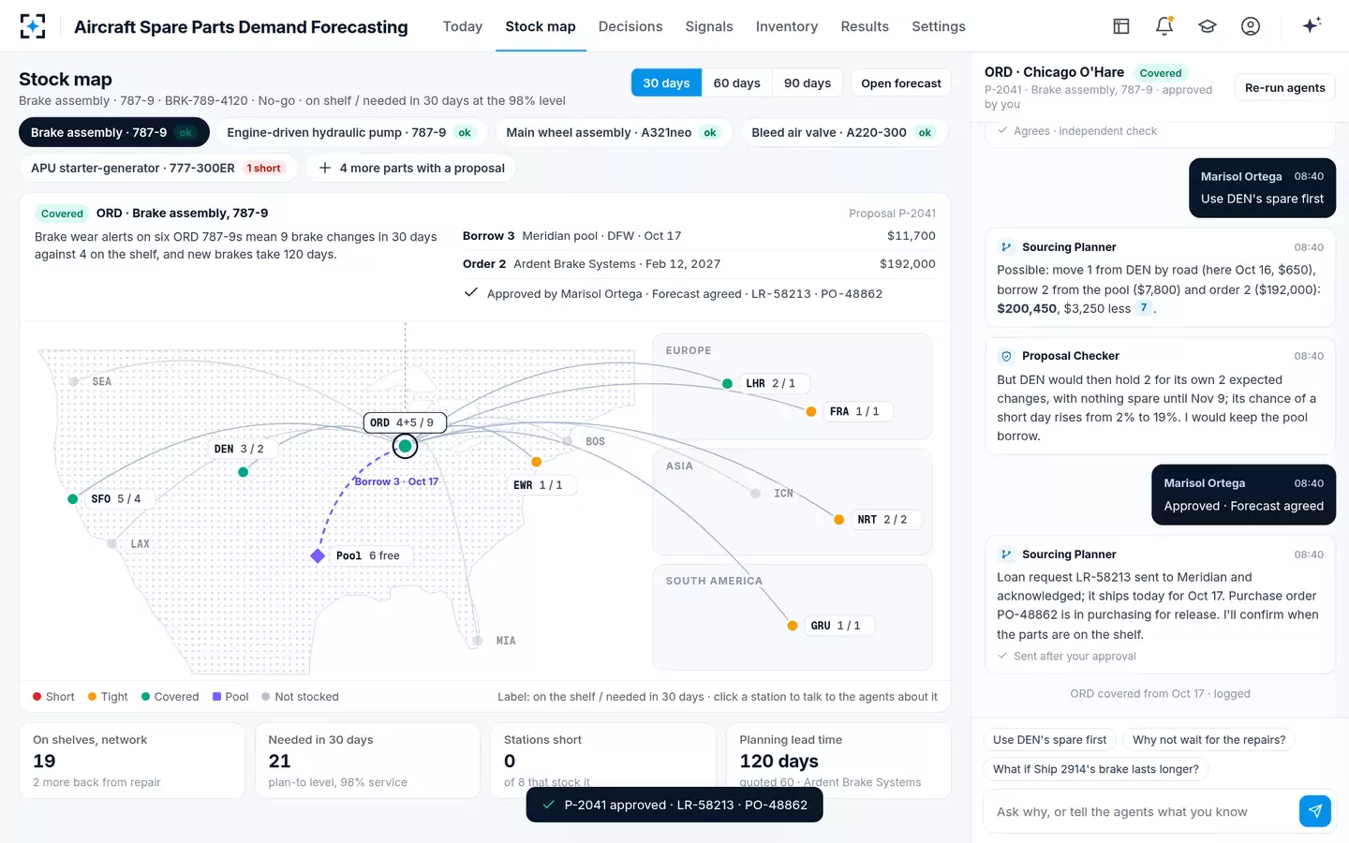The height and width of the screenshot is (843, 1349).
Task: Click the graduation cap learning icon
Action: pyautogui.click(x=1208, y=26)
